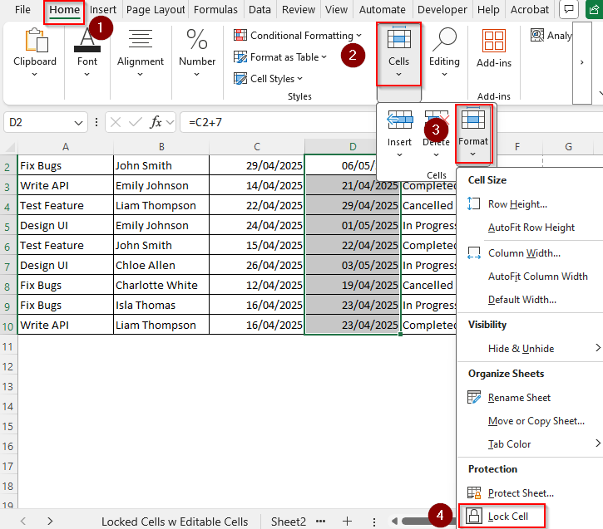Open the Insert cells dropdown chevron
This screenshot has height=529, width=603.
tap(399, 154)
